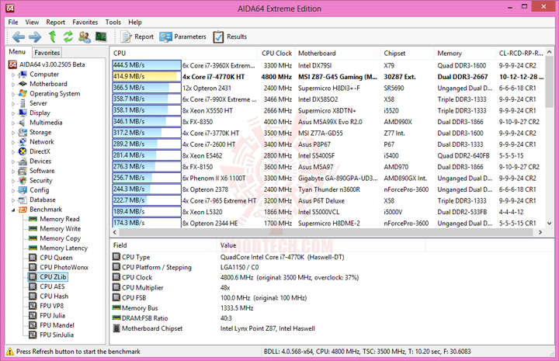
Task: Click the Benchmark icon in tree
Action: (23, 209)
